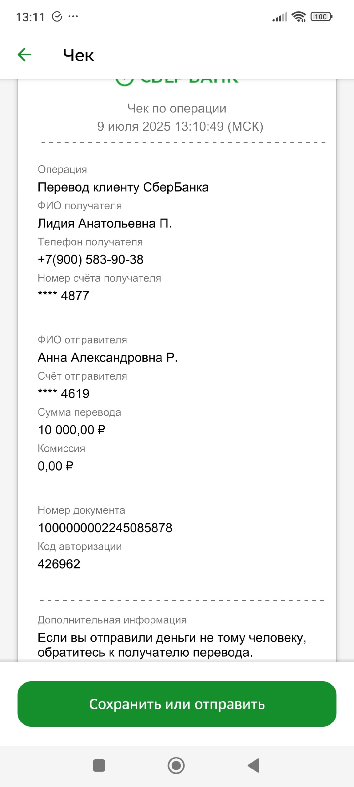Tap sender name Анна Александровна Р.
Viewport: 354px width, 787px height.
point(108,358)
